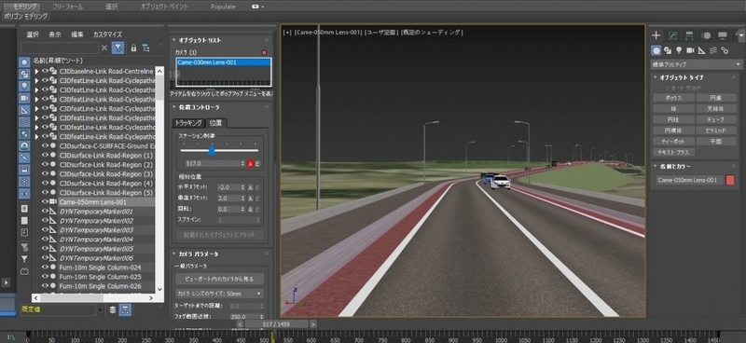The image size is (746, 343).
Task: Click the layers icon at the Scene Explorer bottom
Action: [112, 309]
